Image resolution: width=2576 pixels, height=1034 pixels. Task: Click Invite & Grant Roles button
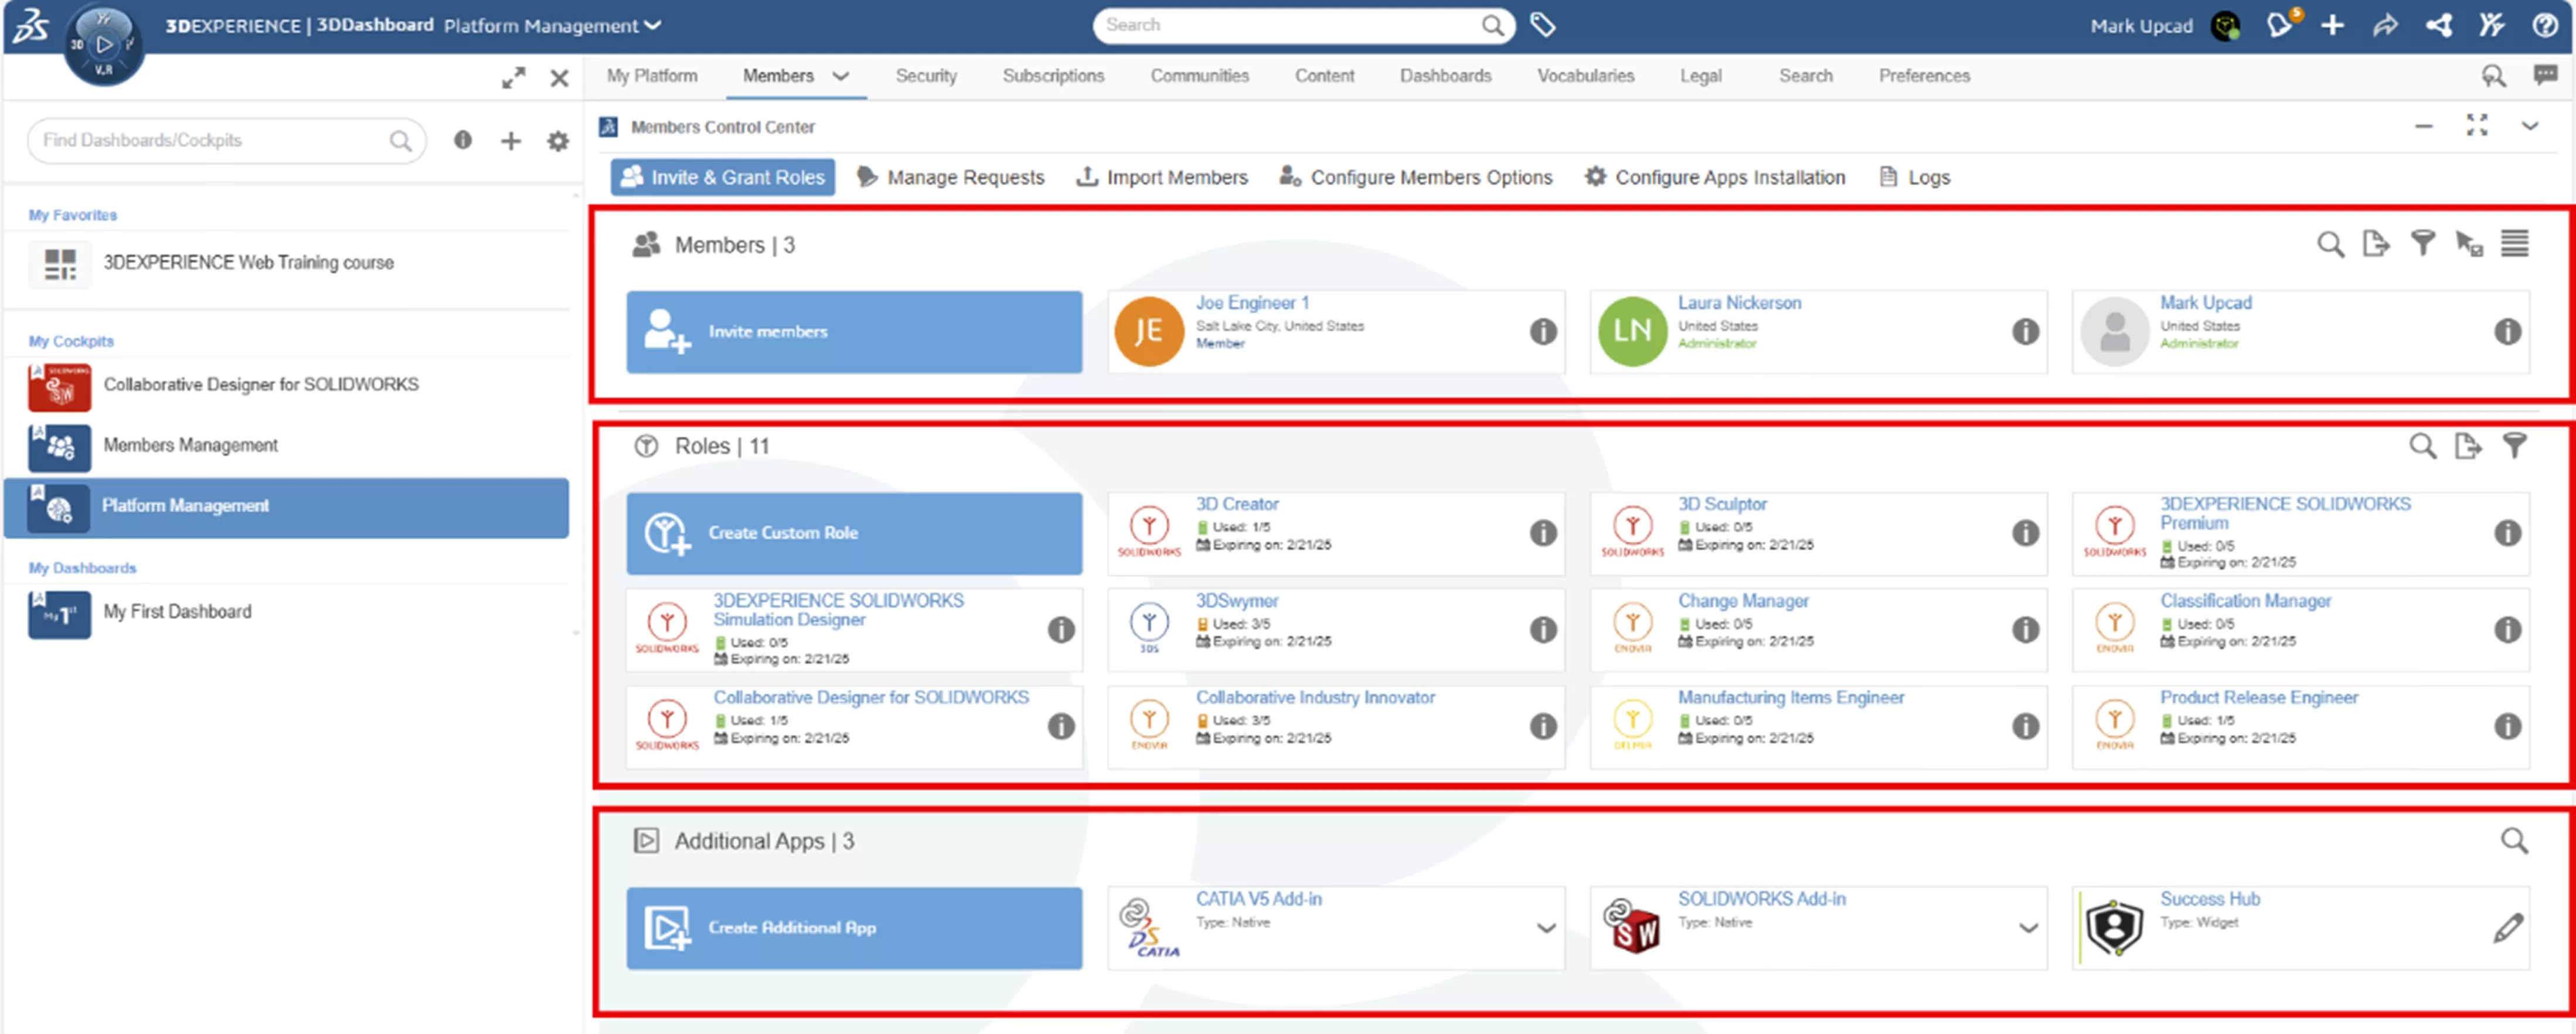(x=723, y=177)
